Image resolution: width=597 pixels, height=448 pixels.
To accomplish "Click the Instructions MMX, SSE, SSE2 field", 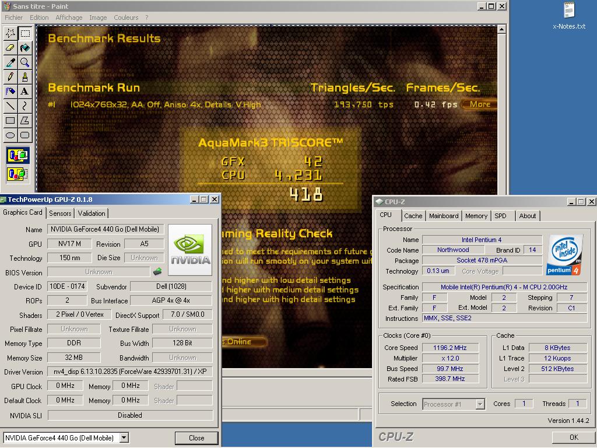I will [x=504, y=318].
